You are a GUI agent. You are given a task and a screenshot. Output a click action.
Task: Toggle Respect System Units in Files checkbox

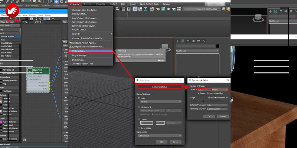[x=199, y=93]
